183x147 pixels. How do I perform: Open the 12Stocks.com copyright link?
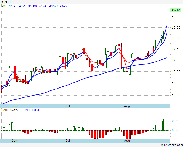[172, 145]
